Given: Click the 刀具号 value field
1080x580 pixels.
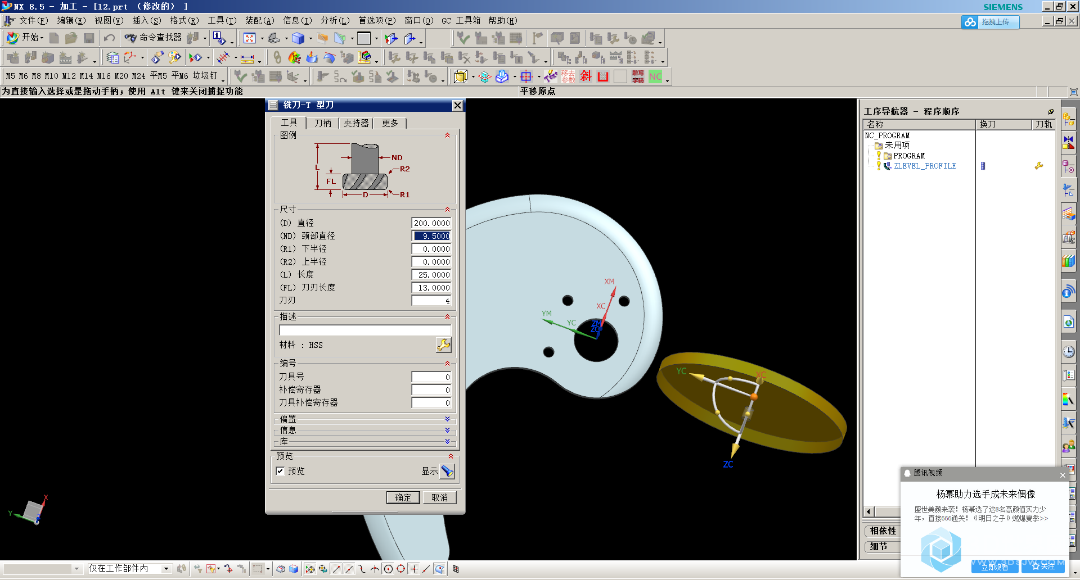Looking at the screenshot, I should (x=431, y=377).
